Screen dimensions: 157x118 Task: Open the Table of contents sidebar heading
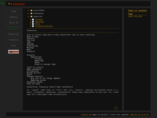137,11
